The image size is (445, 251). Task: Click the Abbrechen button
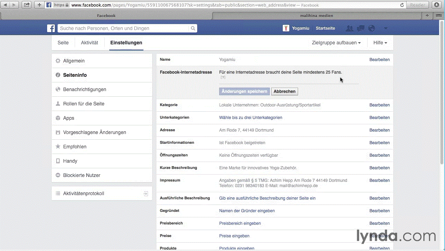284,91
